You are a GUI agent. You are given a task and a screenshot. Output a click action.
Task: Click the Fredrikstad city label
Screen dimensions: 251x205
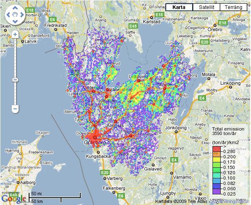55,25
